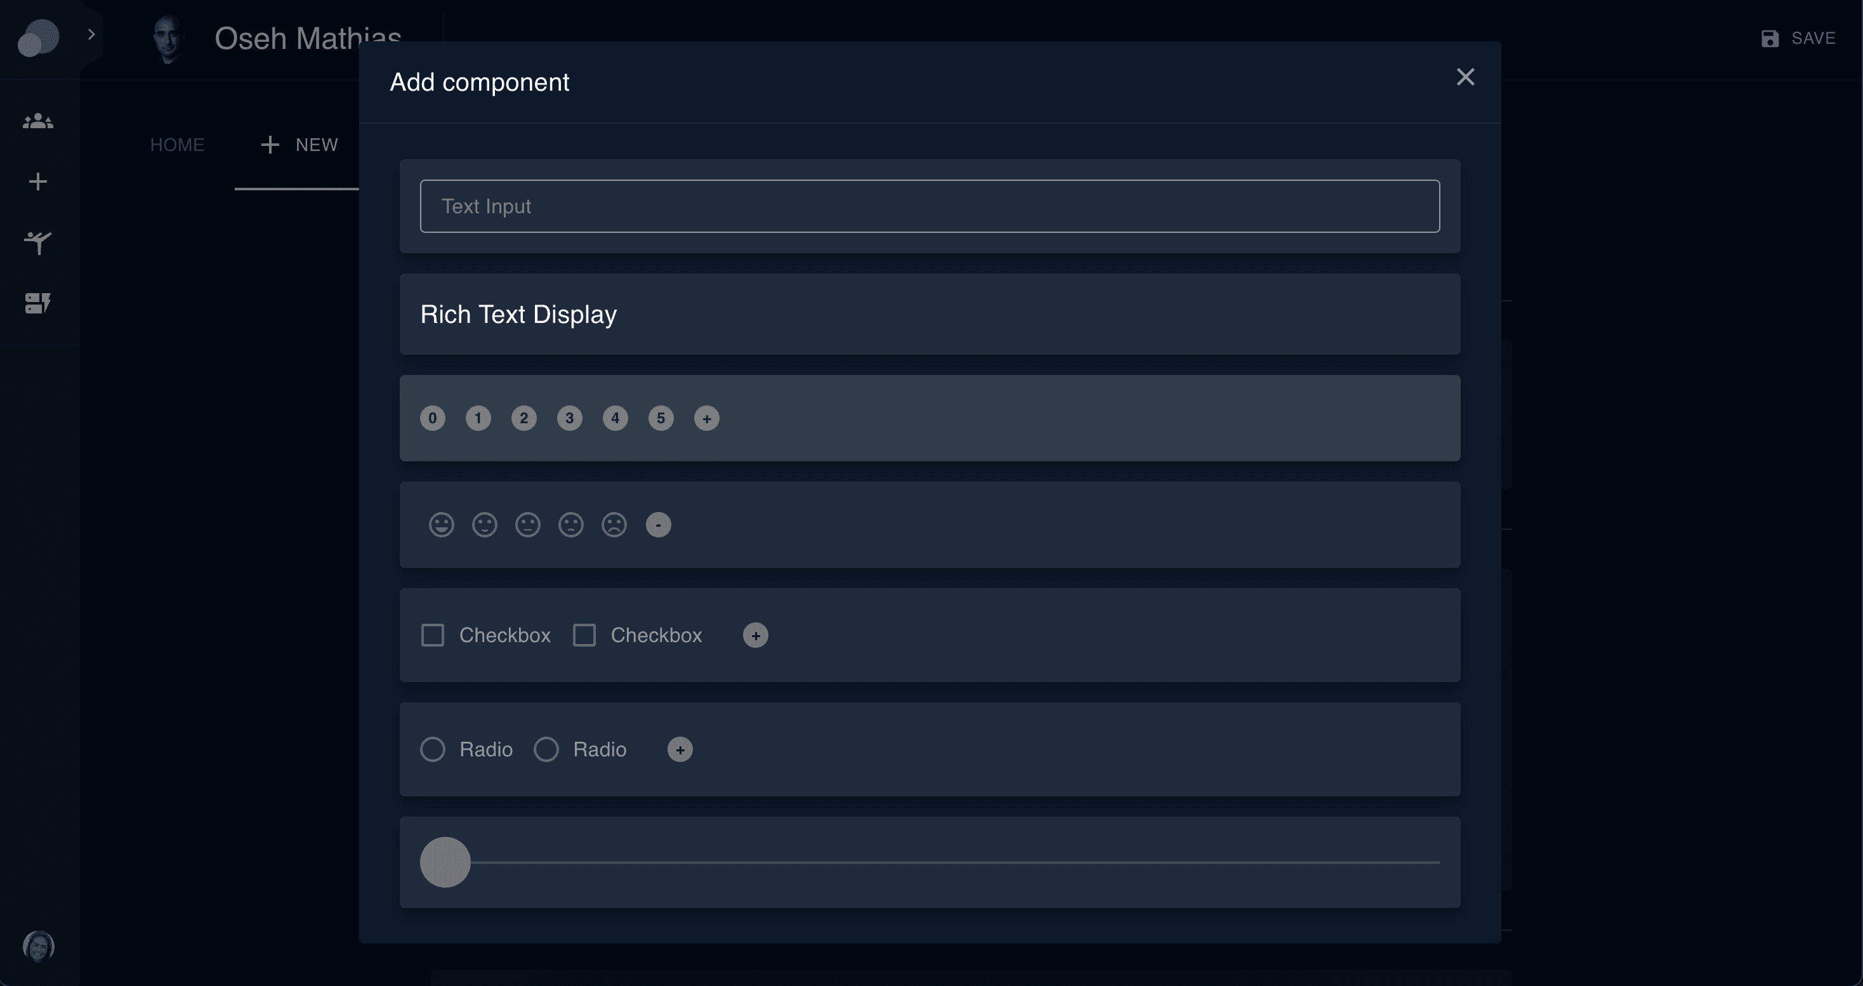
Task: Click the Text Input component field
Action: point(930,206)
